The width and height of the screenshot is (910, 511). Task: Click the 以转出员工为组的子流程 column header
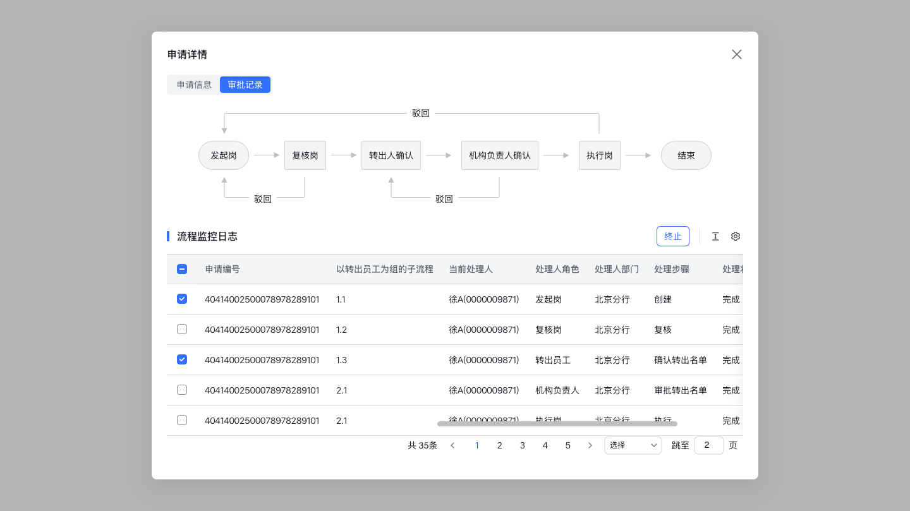point(385,269)
